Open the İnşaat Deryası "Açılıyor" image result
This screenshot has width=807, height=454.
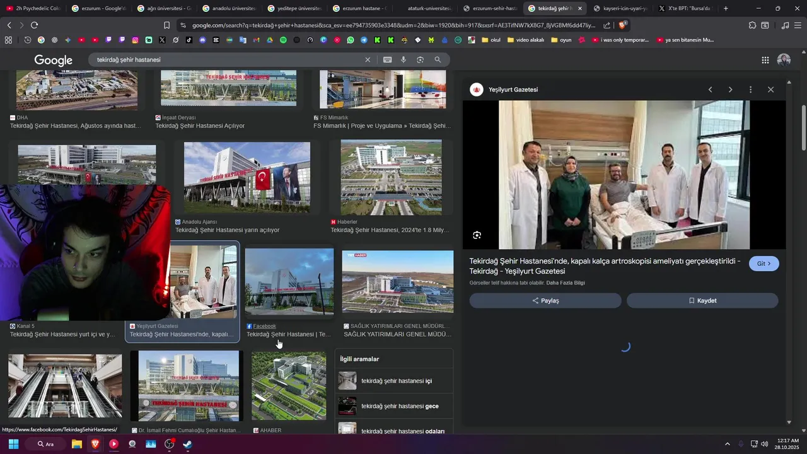[228, 88]
